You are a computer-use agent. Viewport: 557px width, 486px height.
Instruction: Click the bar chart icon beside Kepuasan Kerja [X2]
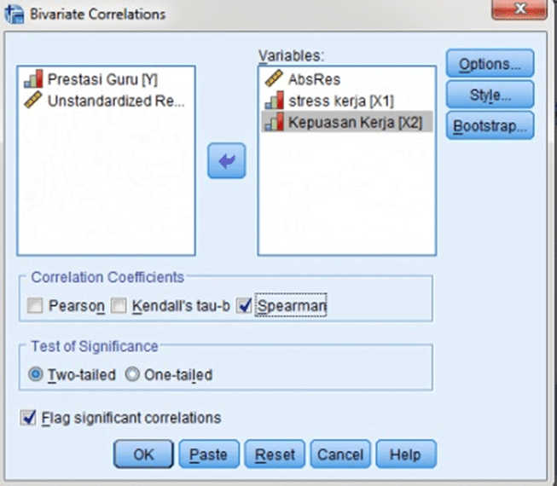click(x=275, y=122)
